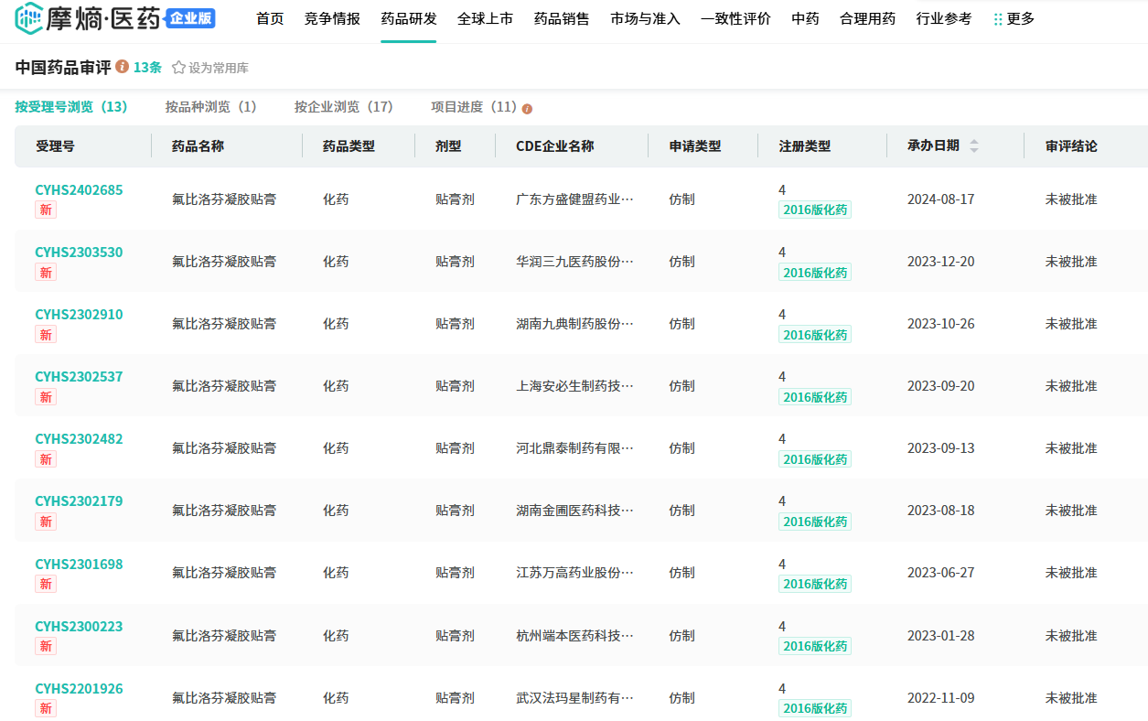The height and width of the screenshot is (721, 1148).
Task: Open the 药品研发 navigation menu
Action: pyautogui.click(x=409, y=18)
